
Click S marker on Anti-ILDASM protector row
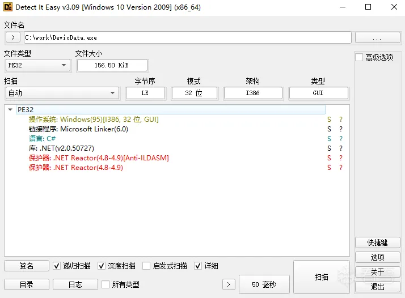pos(329,158)
